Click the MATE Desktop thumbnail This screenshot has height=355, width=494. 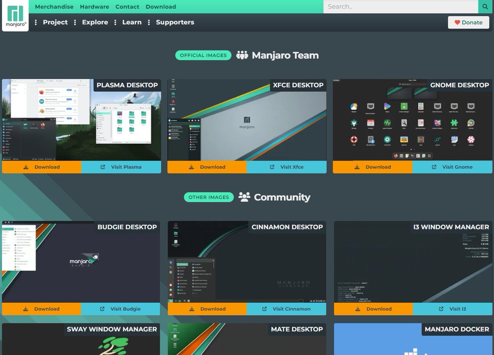[x=247, y=339]
